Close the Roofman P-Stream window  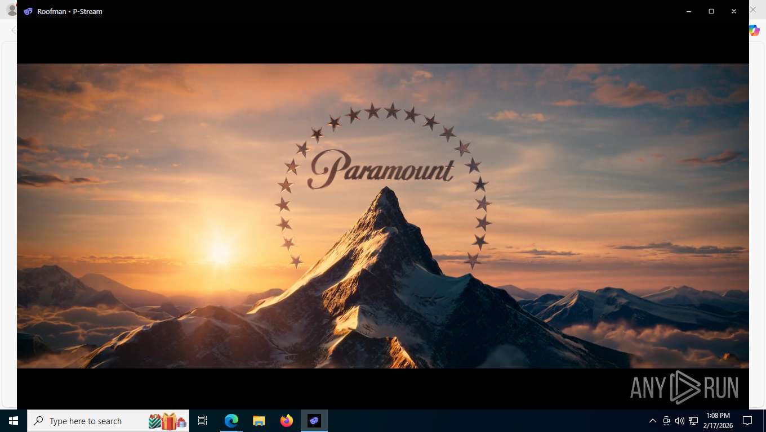734,11
